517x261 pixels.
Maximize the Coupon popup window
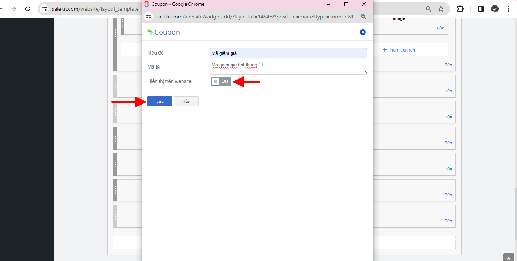click(x=346, y=4)
